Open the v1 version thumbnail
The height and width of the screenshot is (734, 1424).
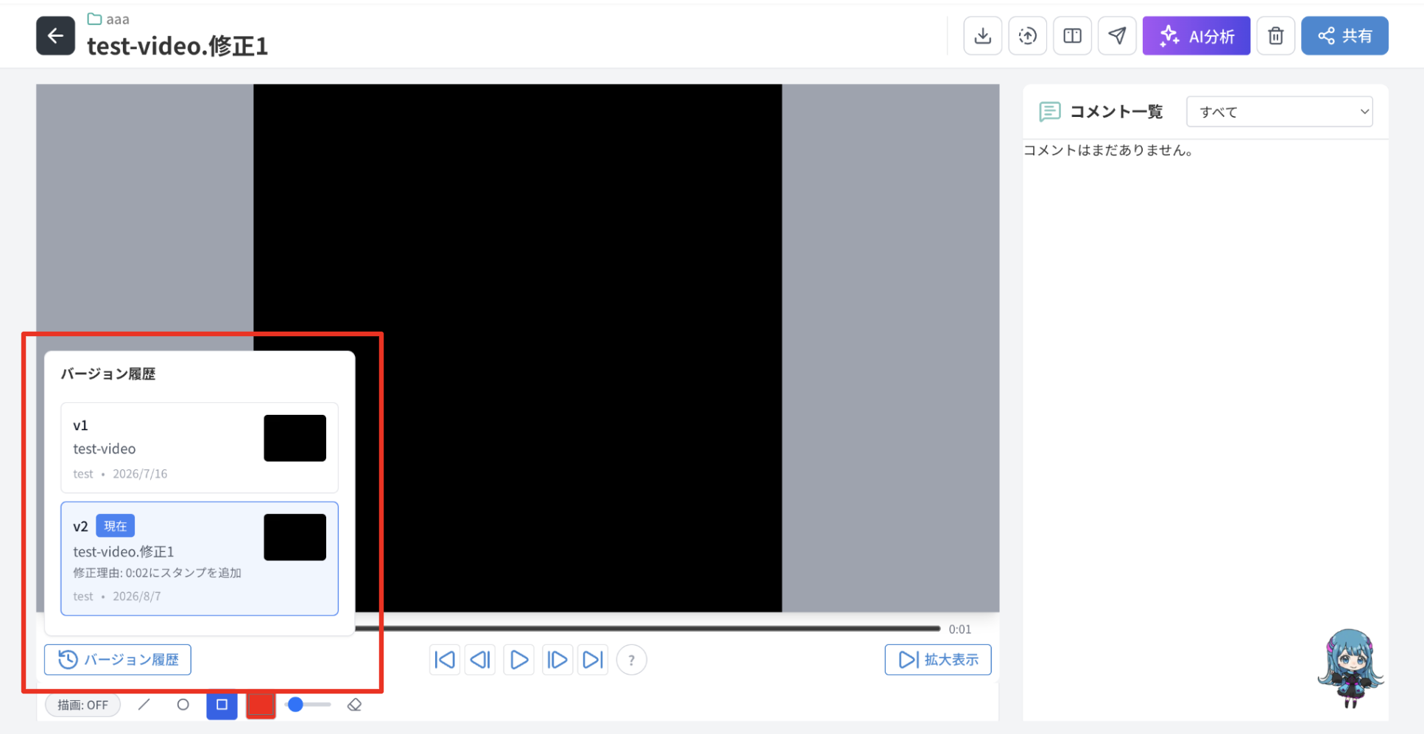295,438
